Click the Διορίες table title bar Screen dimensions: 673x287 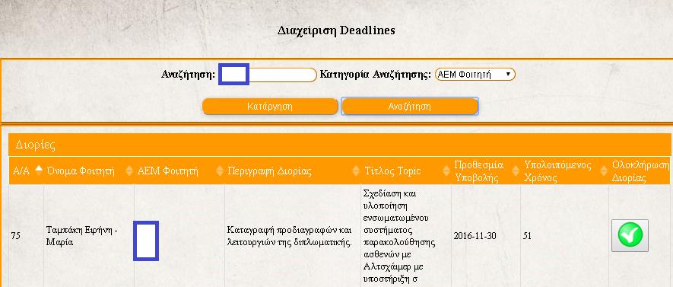[x=339, y=145]
